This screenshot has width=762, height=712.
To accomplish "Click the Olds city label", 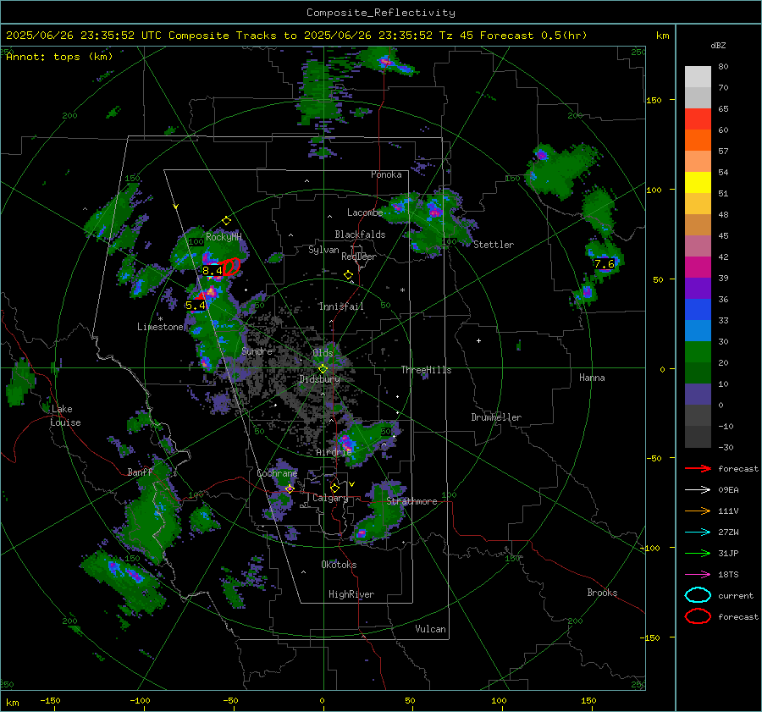I will coord(323,353).
